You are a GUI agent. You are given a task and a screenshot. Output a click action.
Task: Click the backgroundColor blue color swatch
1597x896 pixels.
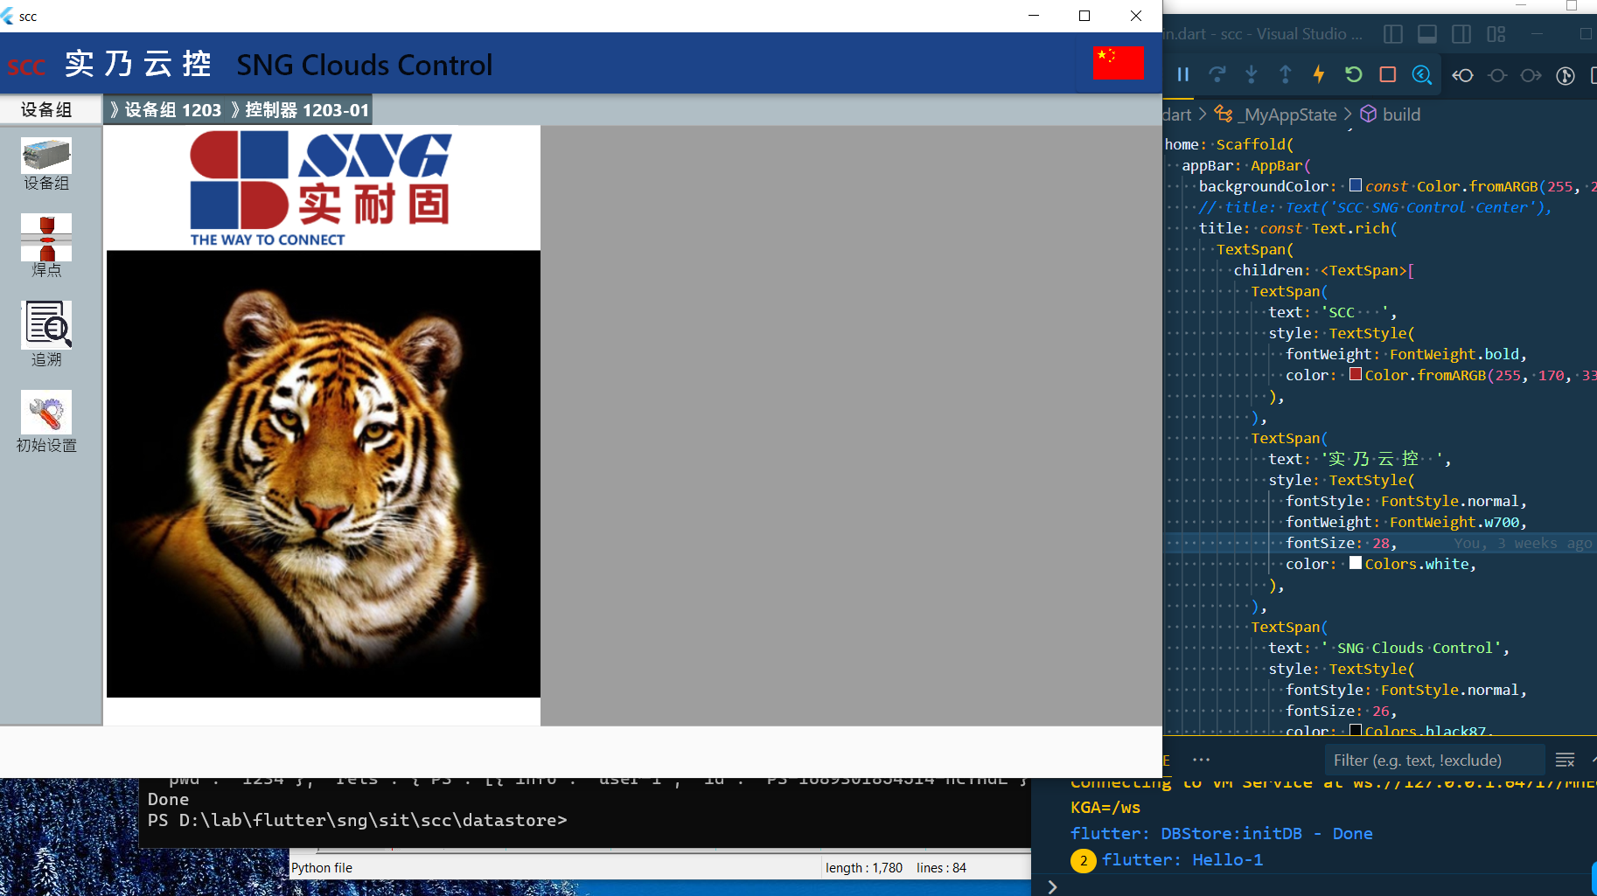(1356, 185)
